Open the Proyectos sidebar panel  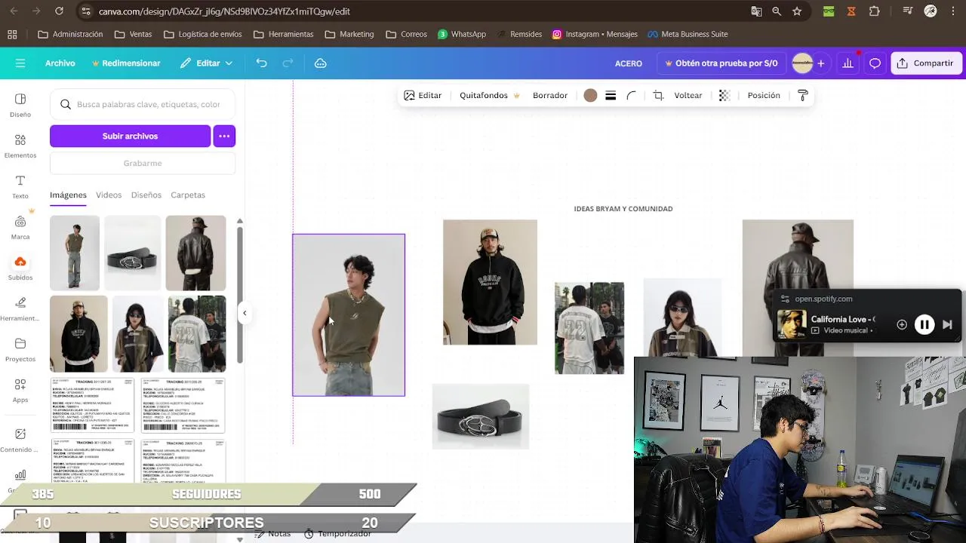point(20,350)
